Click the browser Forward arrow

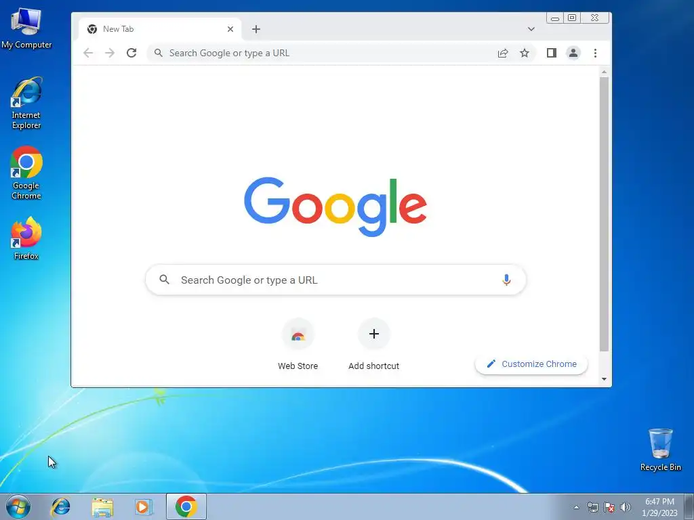click(110, 53)
